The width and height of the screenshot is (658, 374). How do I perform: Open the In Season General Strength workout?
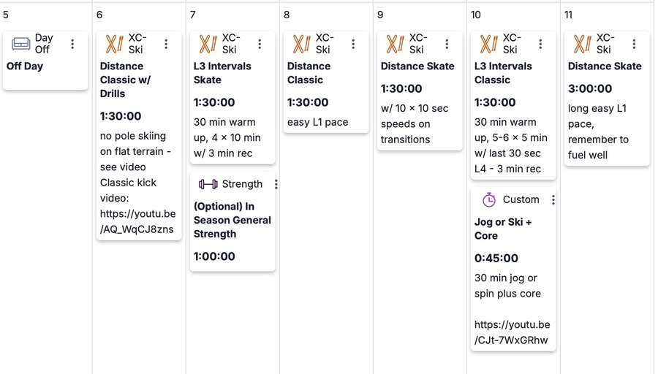(x=232, y=220)
